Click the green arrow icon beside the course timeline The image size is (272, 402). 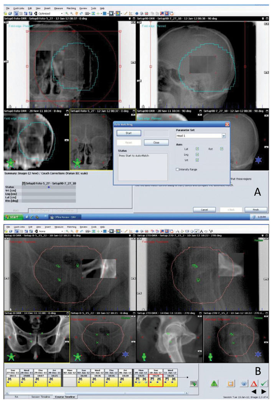(193, 384)
